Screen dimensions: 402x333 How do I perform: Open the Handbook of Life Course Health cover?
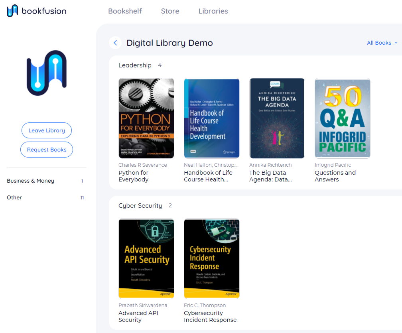(x=211, y=118)
